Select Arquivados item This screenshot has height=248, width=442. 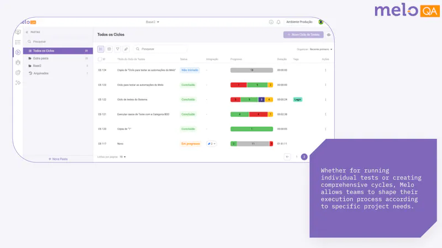point(58,73)
